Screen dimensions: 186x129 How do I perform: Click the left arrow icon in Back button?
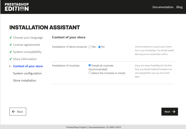(13, 112)
